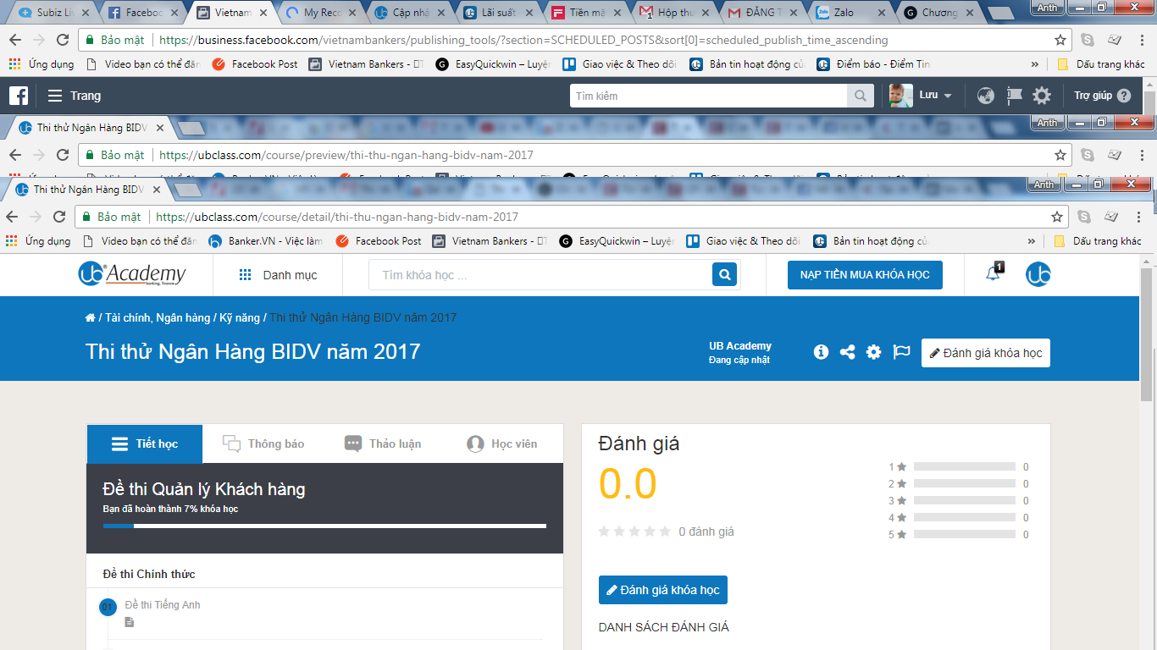
Task: Click the Facebook logo in the back window
Action: (19, 96)
